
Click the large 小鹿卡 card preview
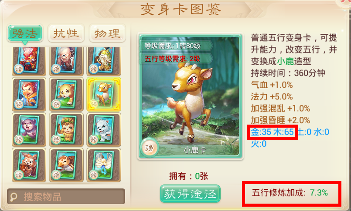tap(190, 96)
